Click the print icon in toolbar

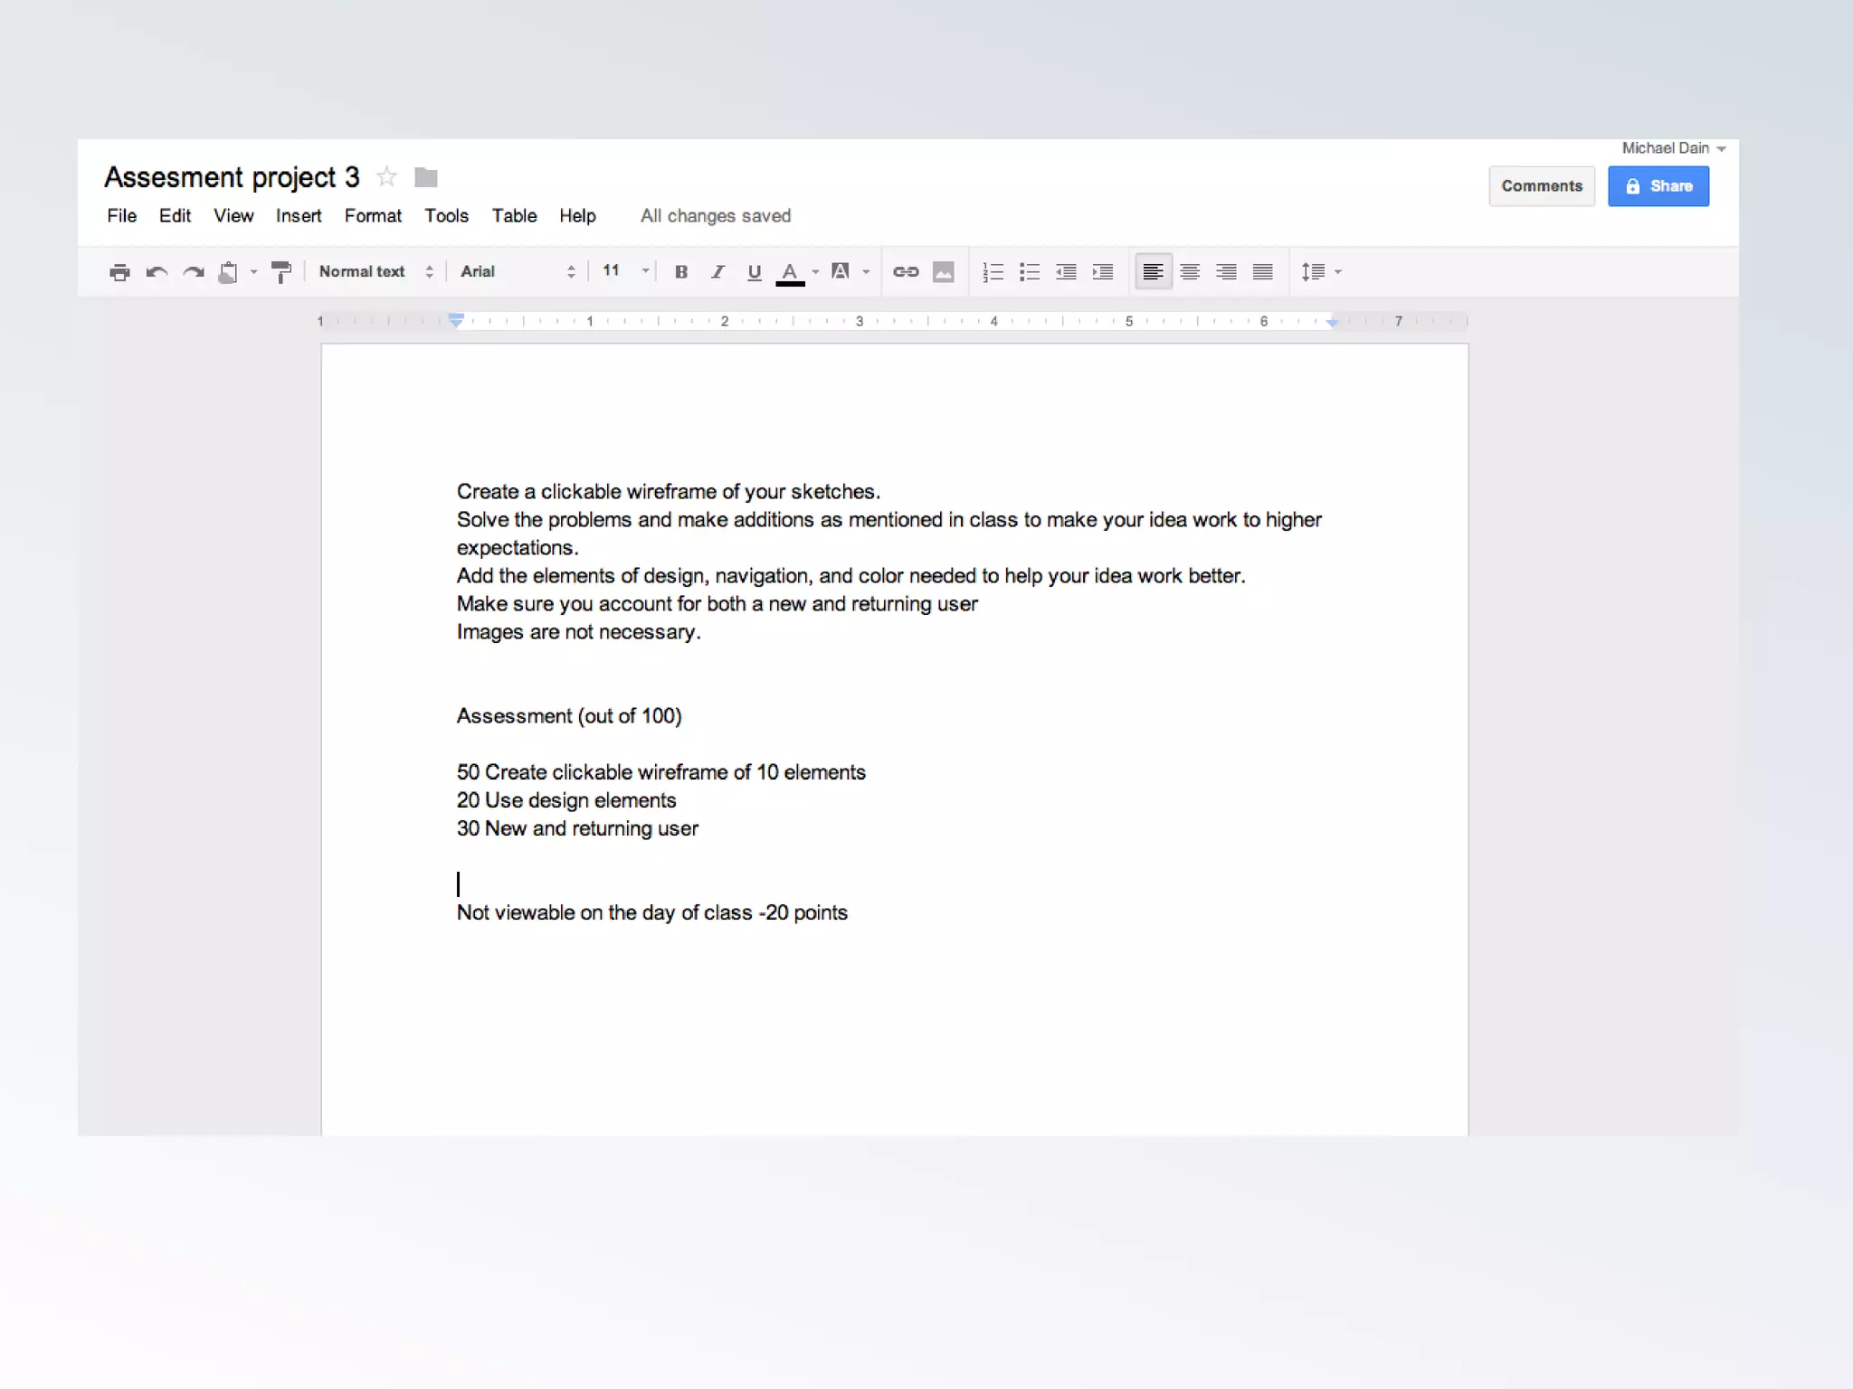point(119,272)
